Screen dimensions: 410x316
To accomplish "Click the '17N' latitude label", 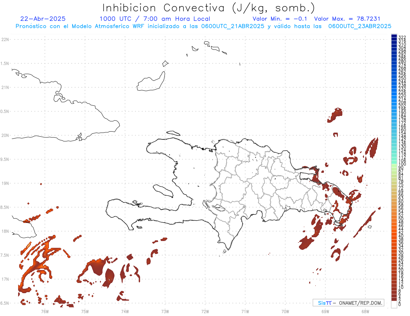I will pyautogui.click(x=5, y=280).
